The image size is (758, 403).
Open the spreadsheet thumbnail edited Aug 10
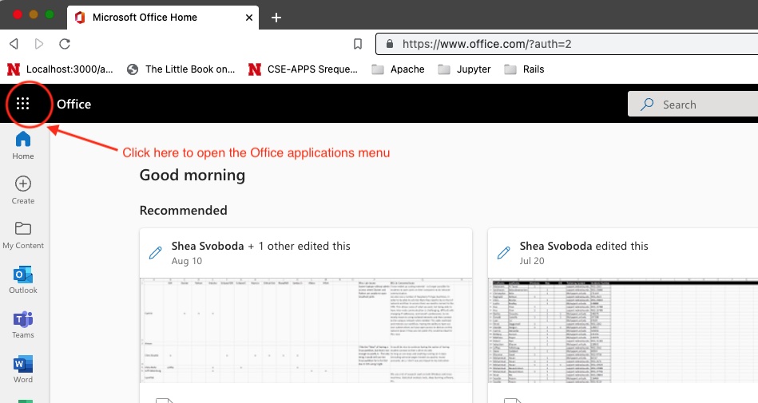(305, 330)
